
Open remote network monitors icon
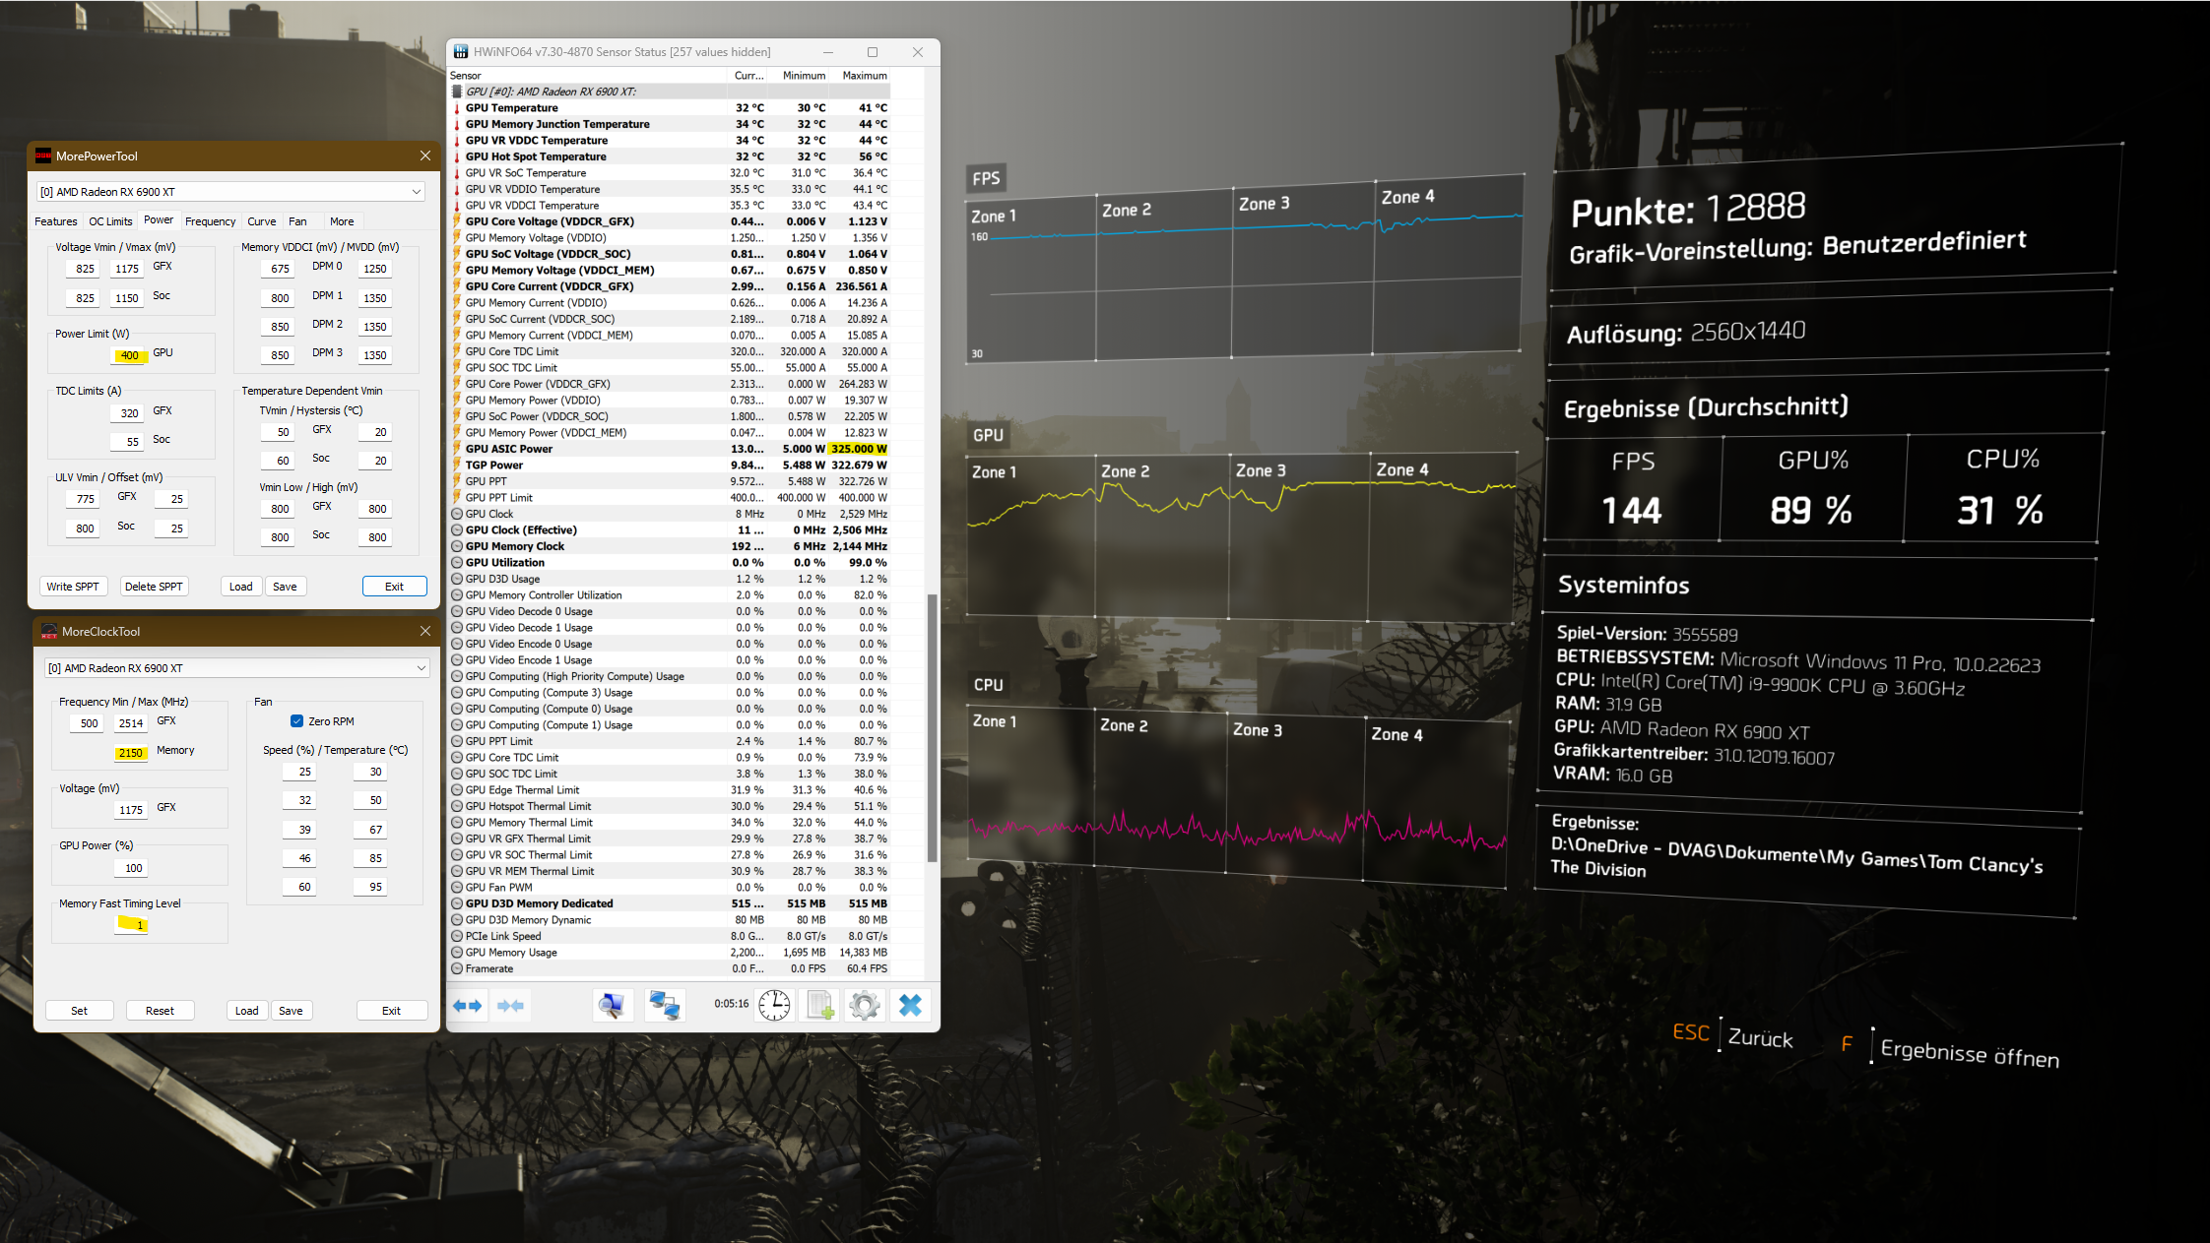tap(665, 1005)
